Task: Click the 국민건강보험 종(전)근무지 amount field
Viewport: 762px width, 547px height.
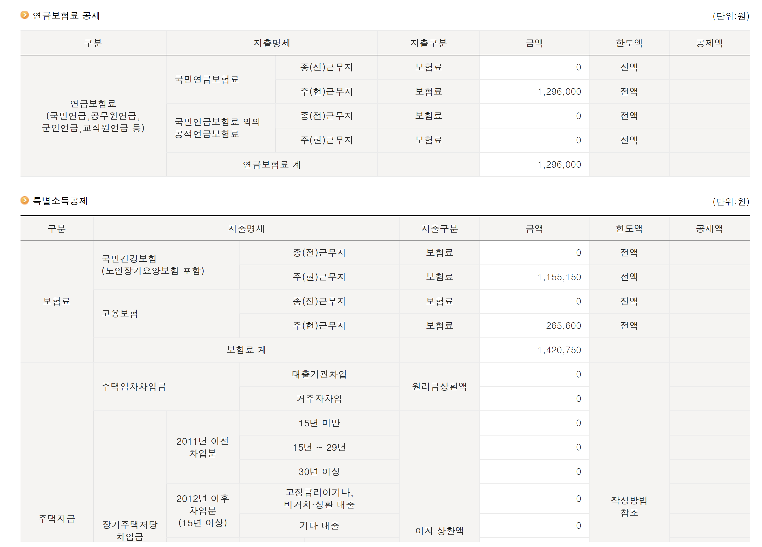Action: 534,253
